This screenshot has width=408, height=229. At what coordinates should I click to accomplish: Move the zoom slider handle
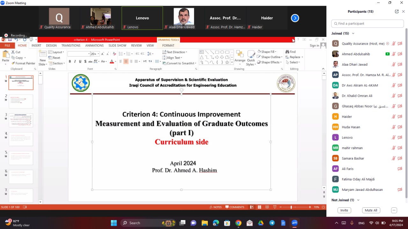click(291, 207)
